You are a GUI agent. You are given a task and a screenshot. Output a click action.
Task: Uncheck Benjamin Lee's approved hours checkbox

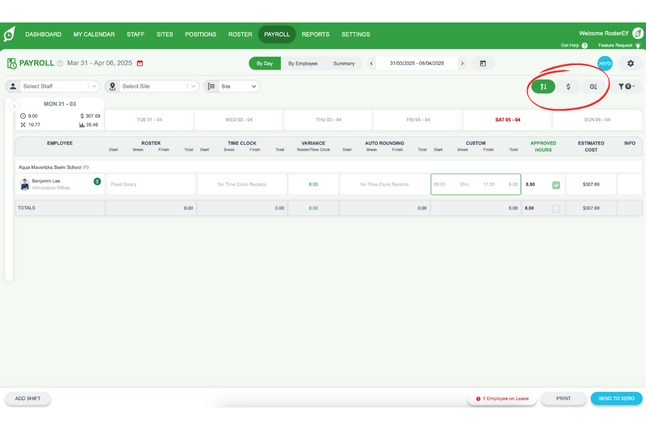[x=557, y=184]
